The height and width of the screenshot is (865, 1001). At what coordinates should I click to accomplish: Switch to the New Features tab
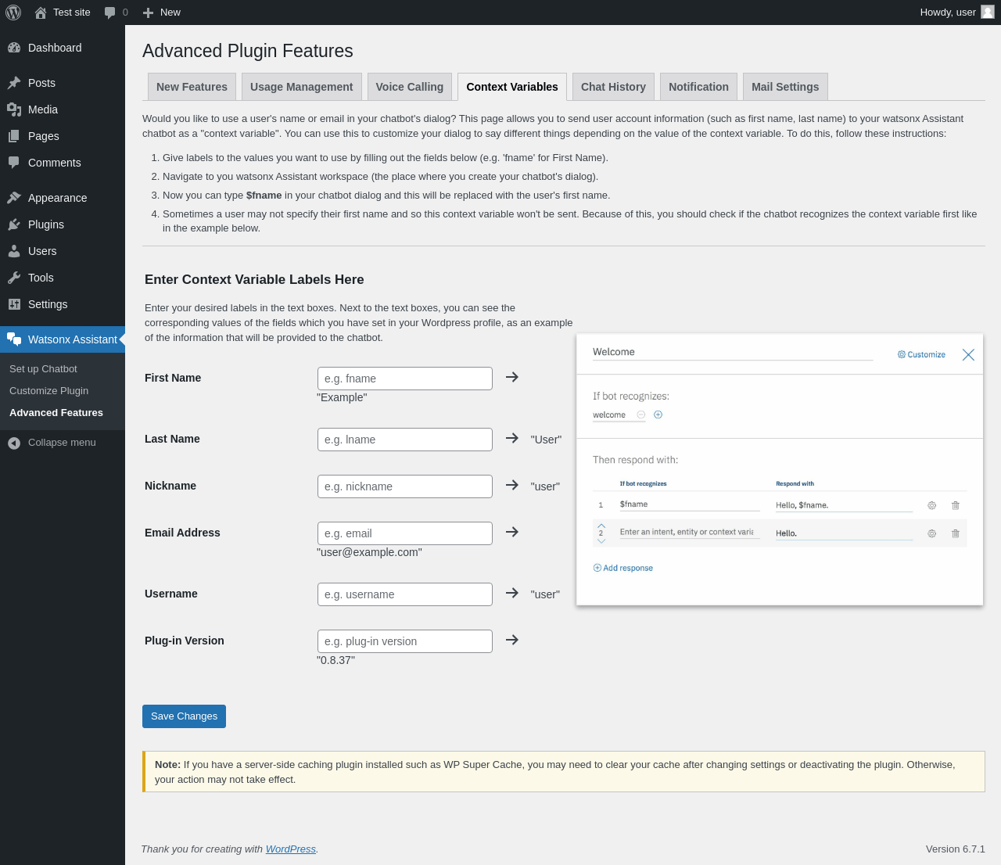[x=192, y=87]
